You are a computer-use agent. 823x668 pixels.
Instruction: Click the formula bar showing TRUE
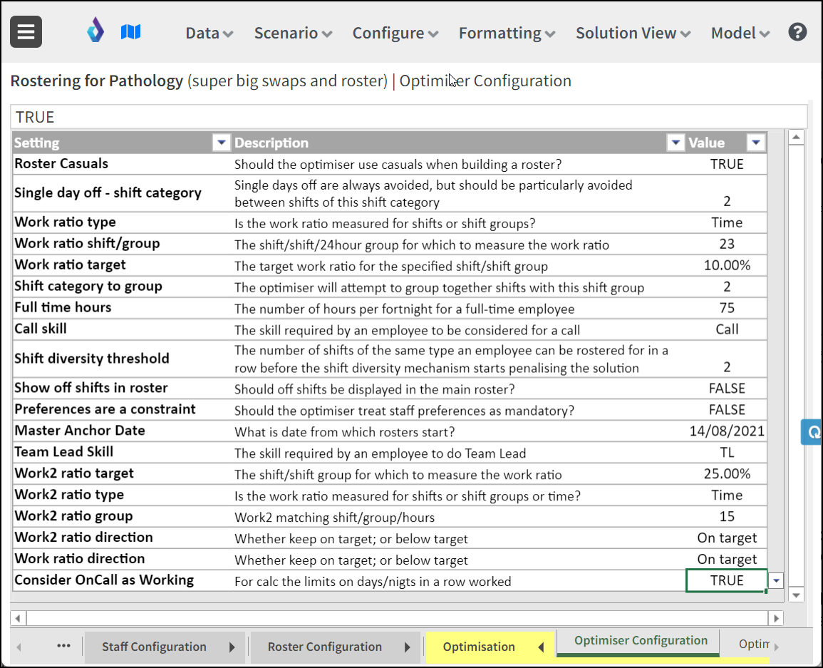(408, 117)
